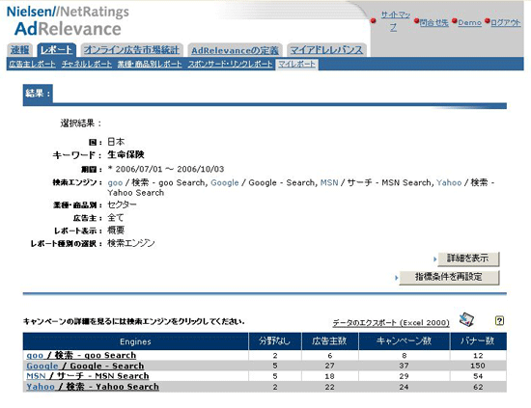531x408 pixels.
Task: Go to チャネルレポート submenu
Action: coord(87,64)
